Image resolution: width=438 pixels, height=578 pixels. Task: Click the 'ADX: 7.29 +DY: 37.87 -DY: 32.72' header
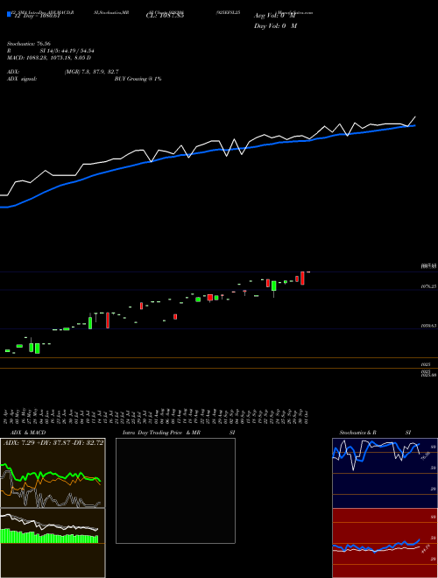53,443
